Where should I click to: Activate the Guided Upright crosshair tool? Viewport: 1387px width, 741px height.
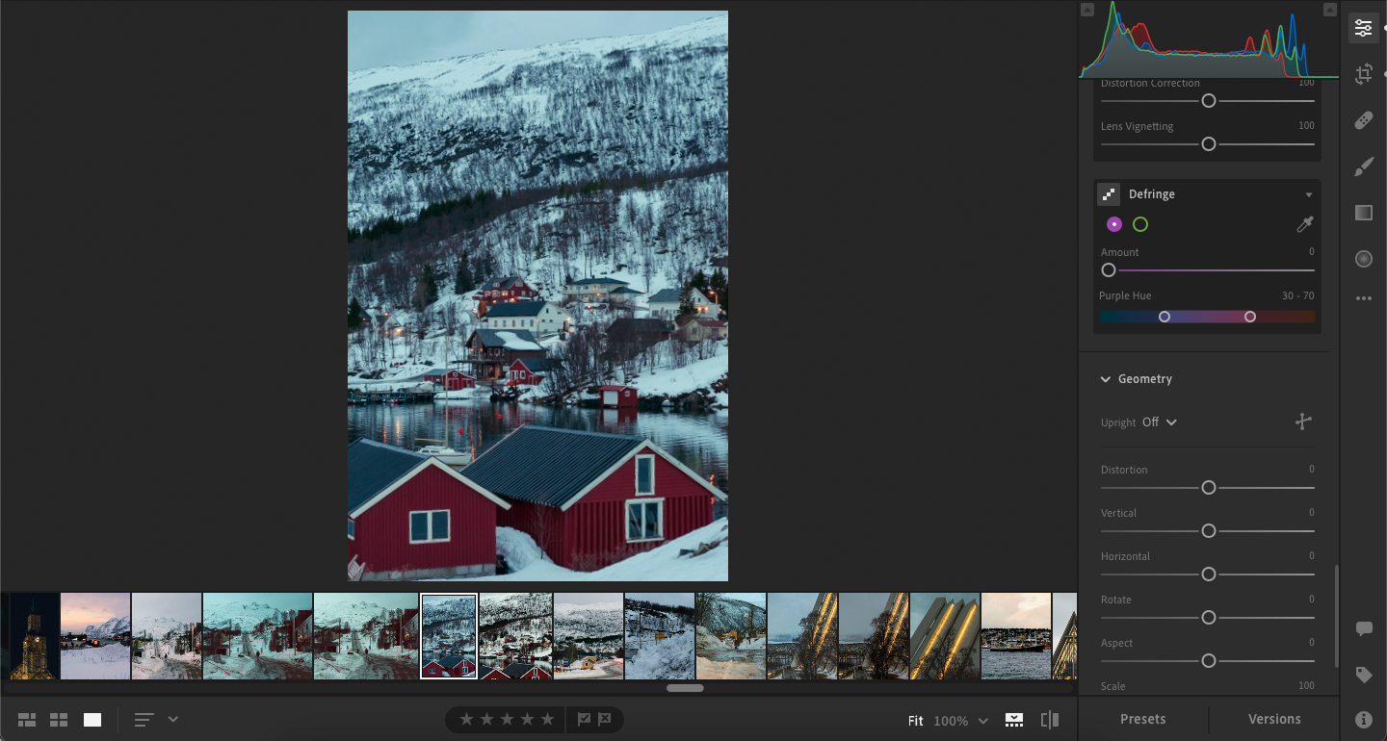pyautogui.click(x=1303, y=422)
